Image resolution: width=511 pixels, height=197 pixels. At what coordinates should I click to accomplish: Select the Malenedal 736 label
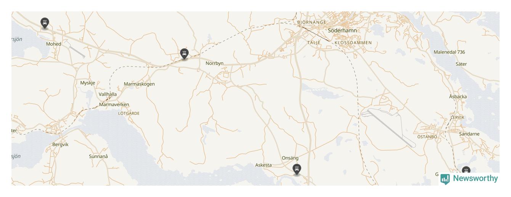[449, 52]
